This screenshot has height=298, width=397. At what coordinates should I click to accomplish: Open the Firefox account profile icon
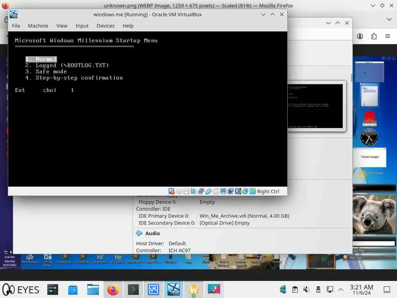[360, 36]
